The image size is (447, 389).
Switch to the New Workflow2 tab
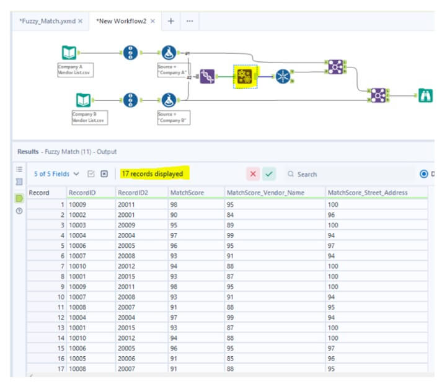(x=121, y=21)
